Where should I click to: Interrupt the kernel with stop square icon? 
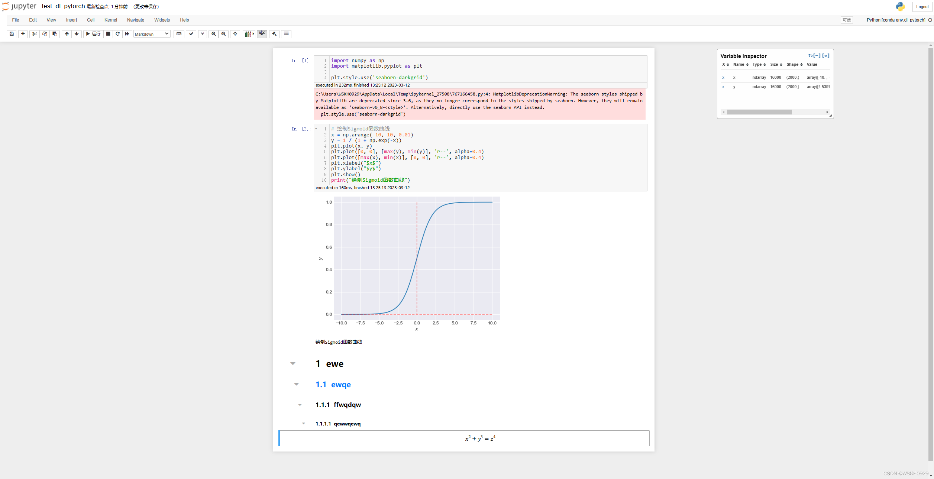108,34
